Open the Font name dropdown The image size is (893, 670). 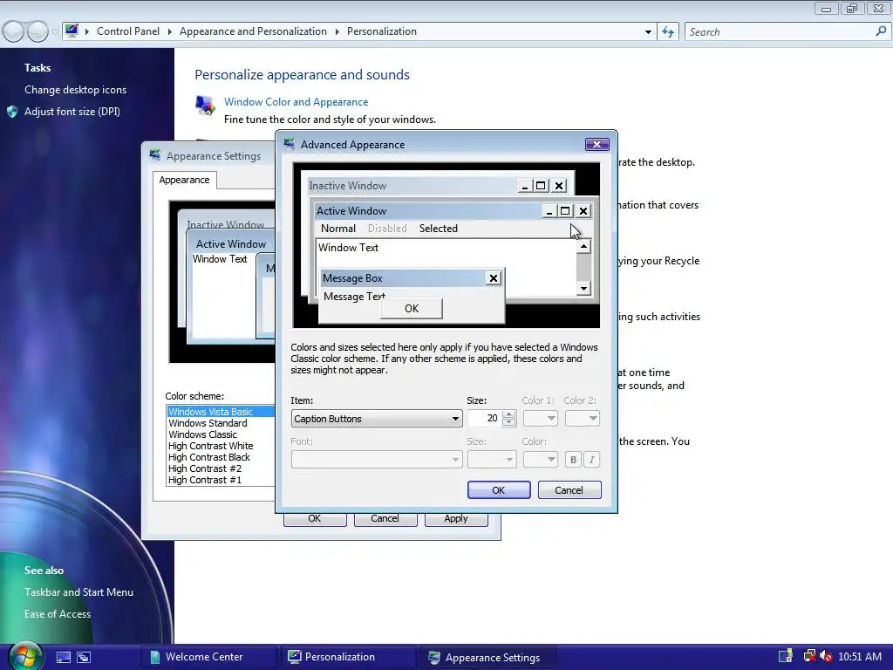tap(377, 459)
